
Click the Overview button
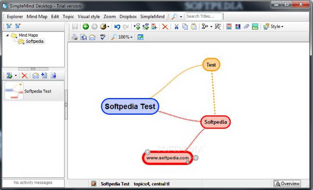[287, 183]
